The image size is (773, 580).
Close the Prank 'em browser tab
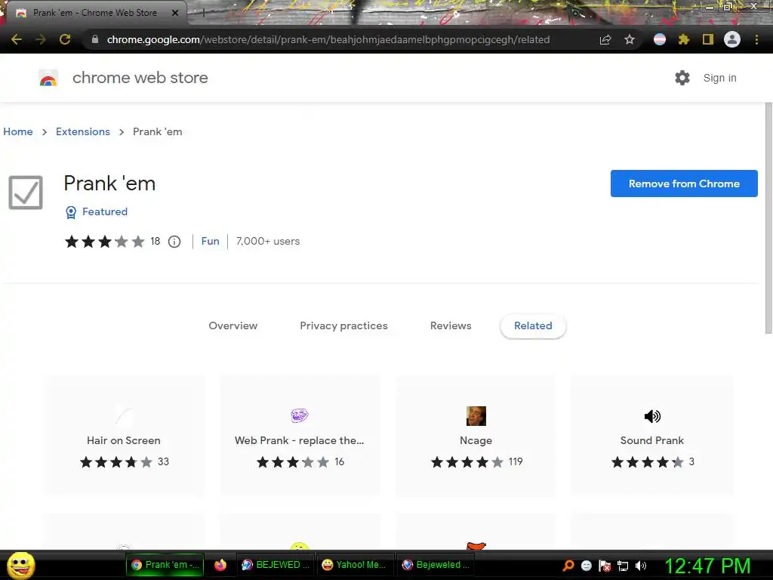click(175, 13)
